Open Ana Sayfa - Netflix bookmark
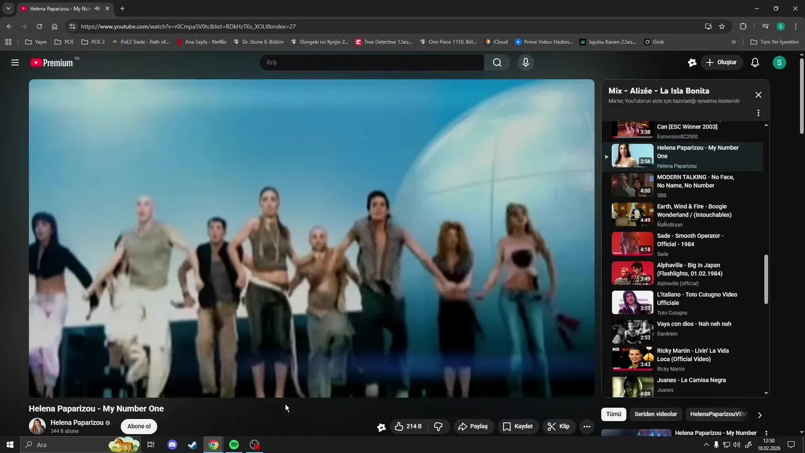 coord(201,42)
